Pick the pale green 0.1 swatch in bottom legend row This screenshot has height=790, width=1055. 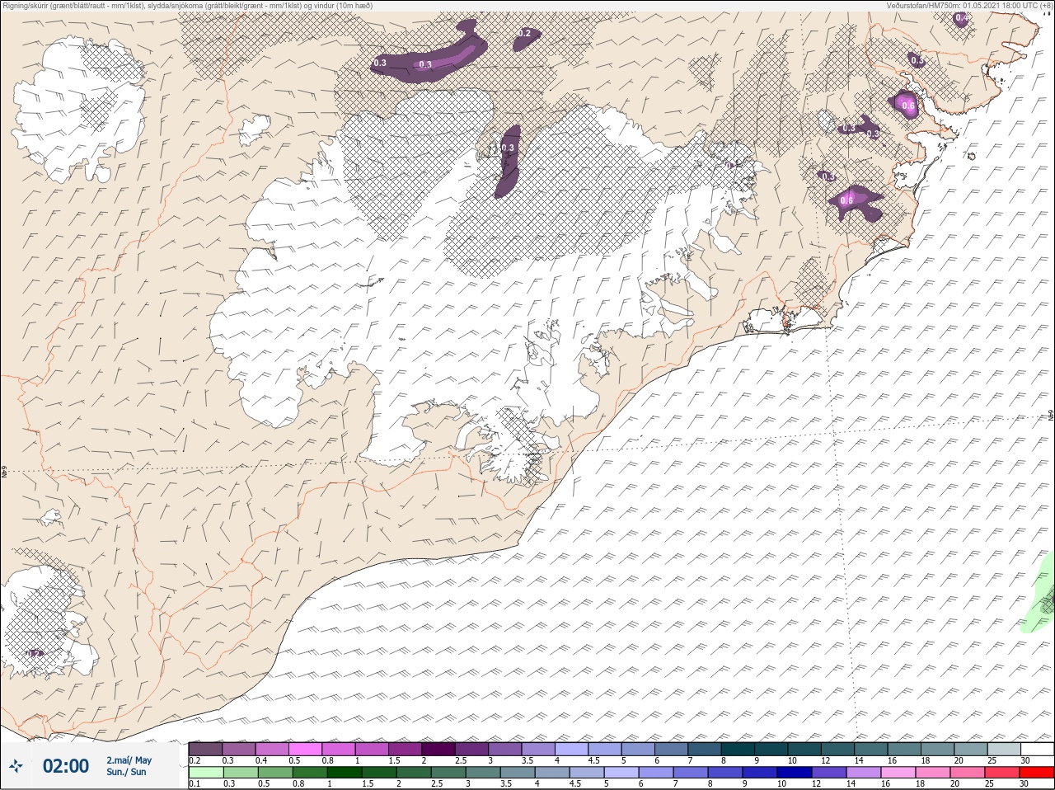(x=205, y=773)
